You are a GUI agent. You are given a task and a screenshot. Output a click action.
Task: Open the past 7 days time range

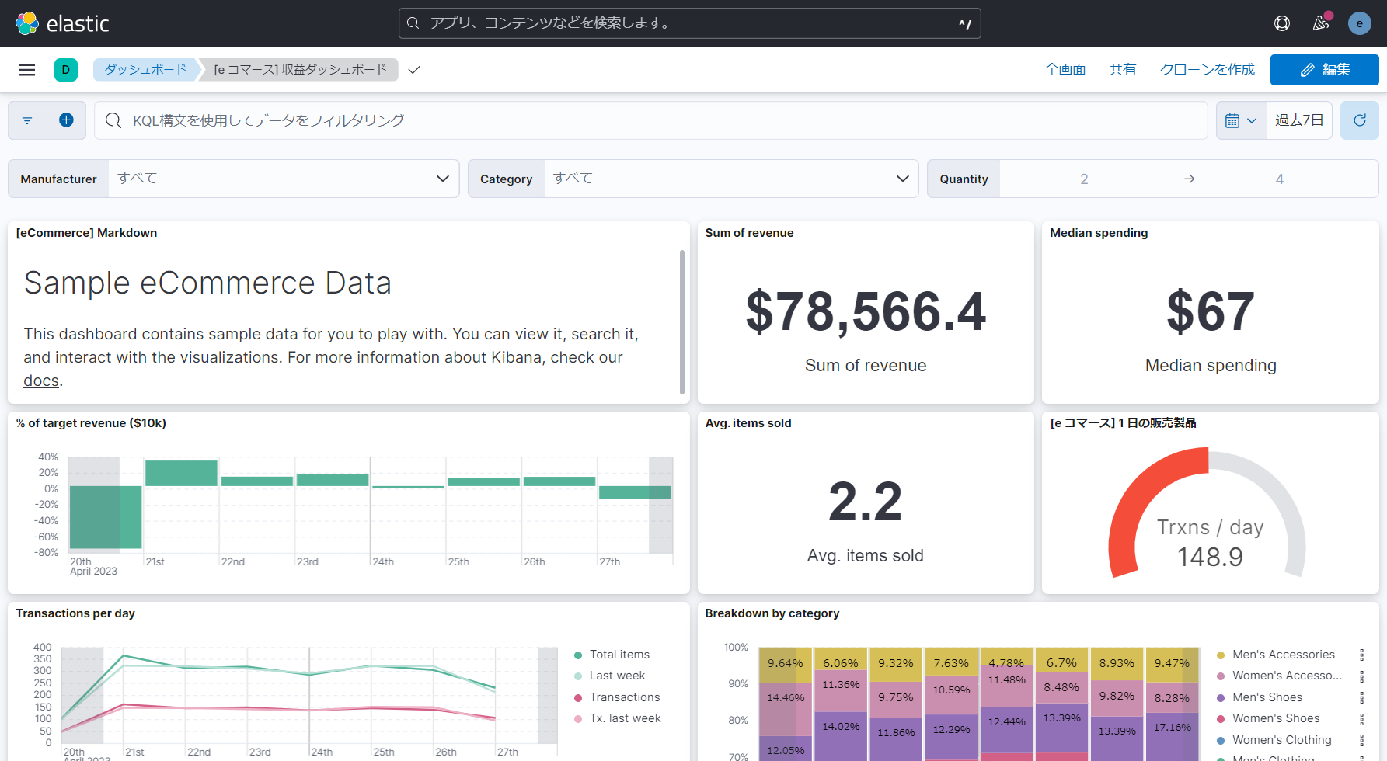[x=1299, y=120]
